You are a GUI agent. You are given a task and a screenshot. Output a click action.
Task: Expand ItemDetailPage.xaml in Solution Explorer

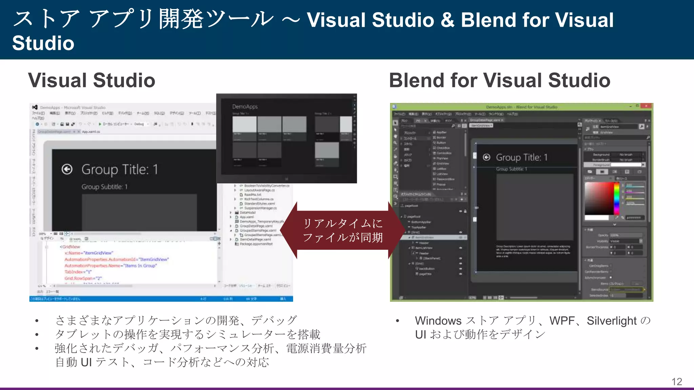point(231,239)
